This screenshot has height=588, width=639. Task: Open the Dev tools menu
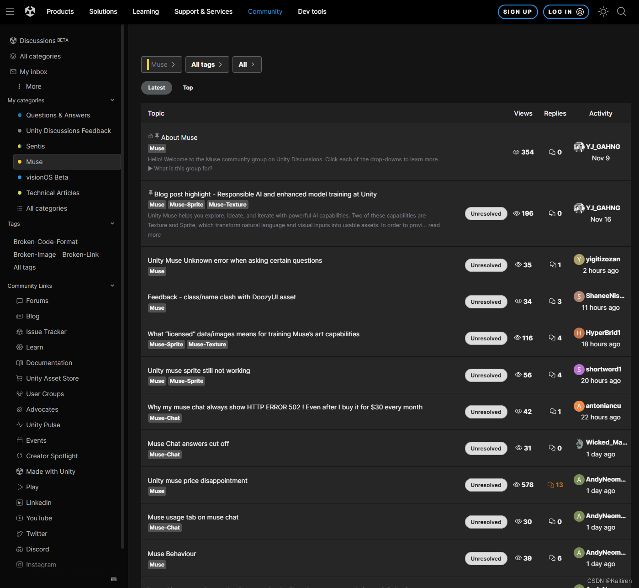click(x=312, y=11)
